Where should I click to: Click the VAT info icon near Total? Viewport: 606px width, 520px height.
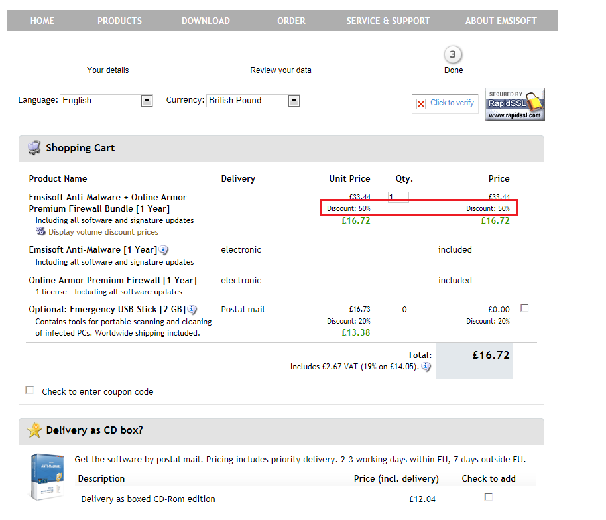(x=426, y=367)
